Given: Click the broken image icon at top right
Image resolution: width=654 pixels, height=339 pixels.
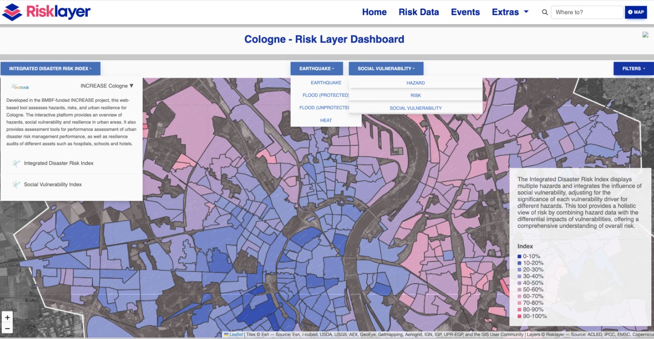Looking at the screenshot, I should tap(645, 35).
